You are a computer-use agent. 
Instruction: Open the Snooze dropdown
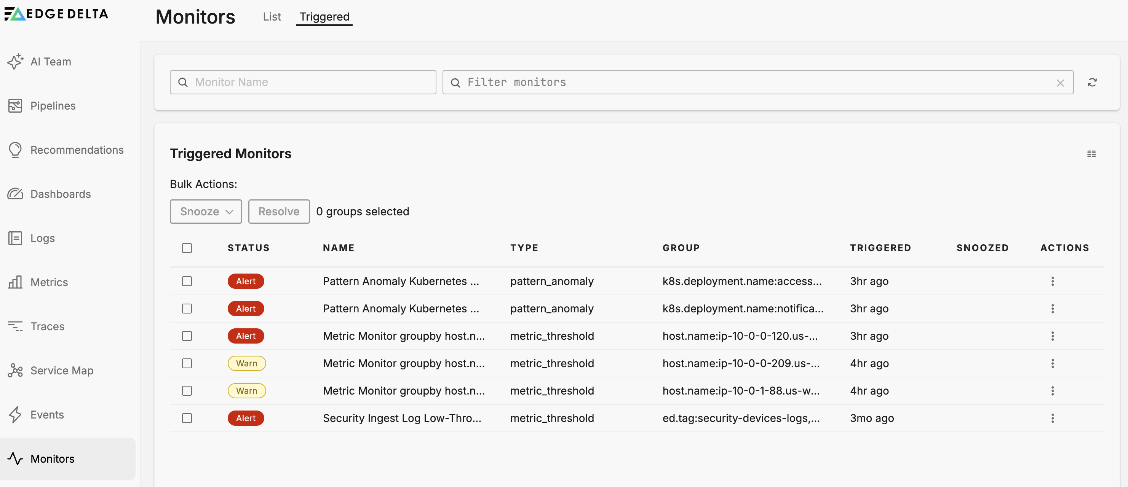click(206, 211)
